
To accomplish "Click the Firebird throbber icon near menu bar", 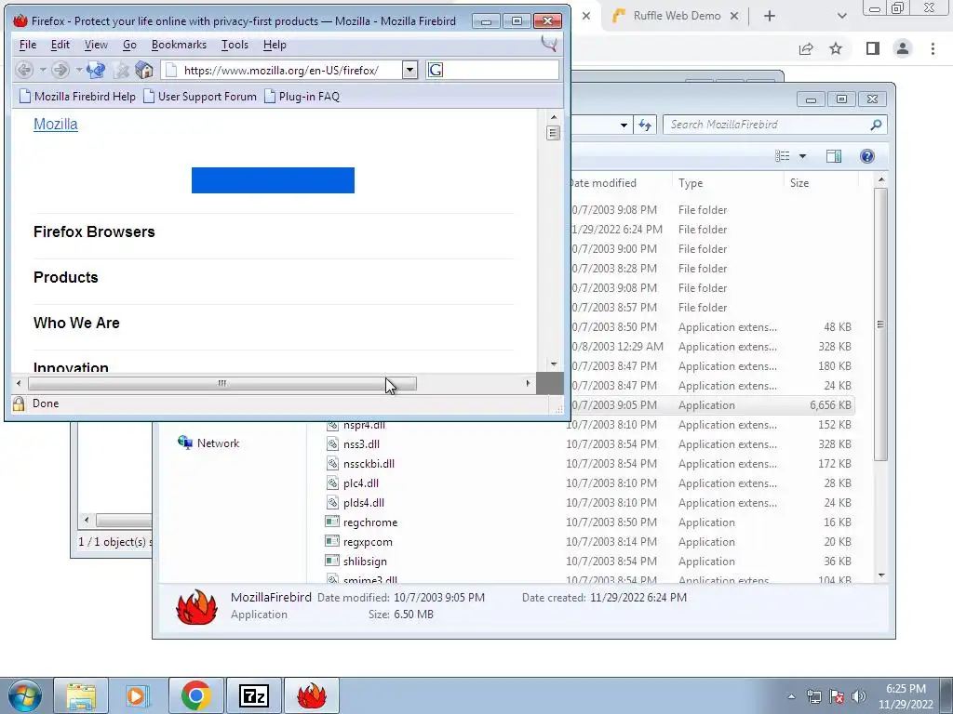I will (549, 43).
